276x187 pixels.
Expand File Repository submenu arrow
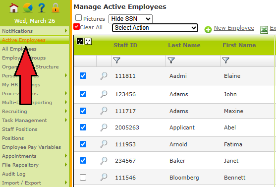(x=66, y=165)
